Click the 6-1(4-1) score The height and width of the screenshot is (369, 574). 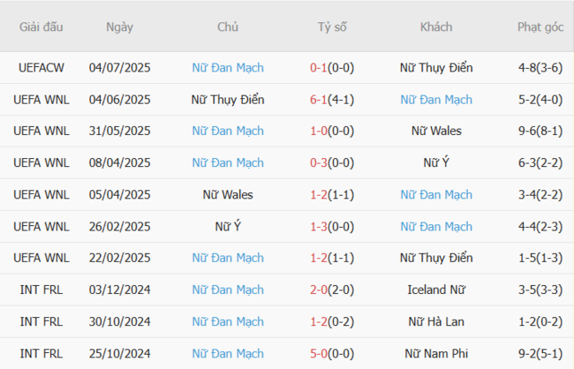332,99
